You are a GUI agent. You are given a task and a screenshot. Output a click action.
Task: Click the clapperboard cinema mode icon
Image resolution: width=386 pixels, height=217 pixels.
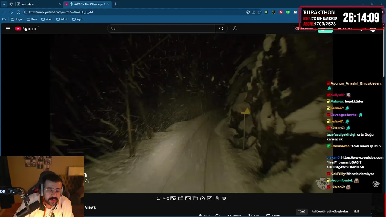181,198
